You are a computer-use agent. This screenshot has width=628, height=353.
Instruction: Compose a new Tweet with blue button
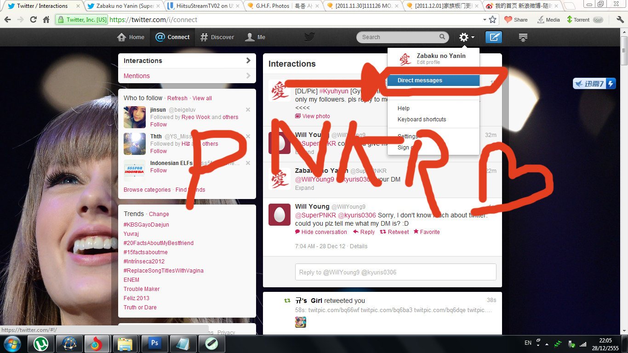coord(494,37)
